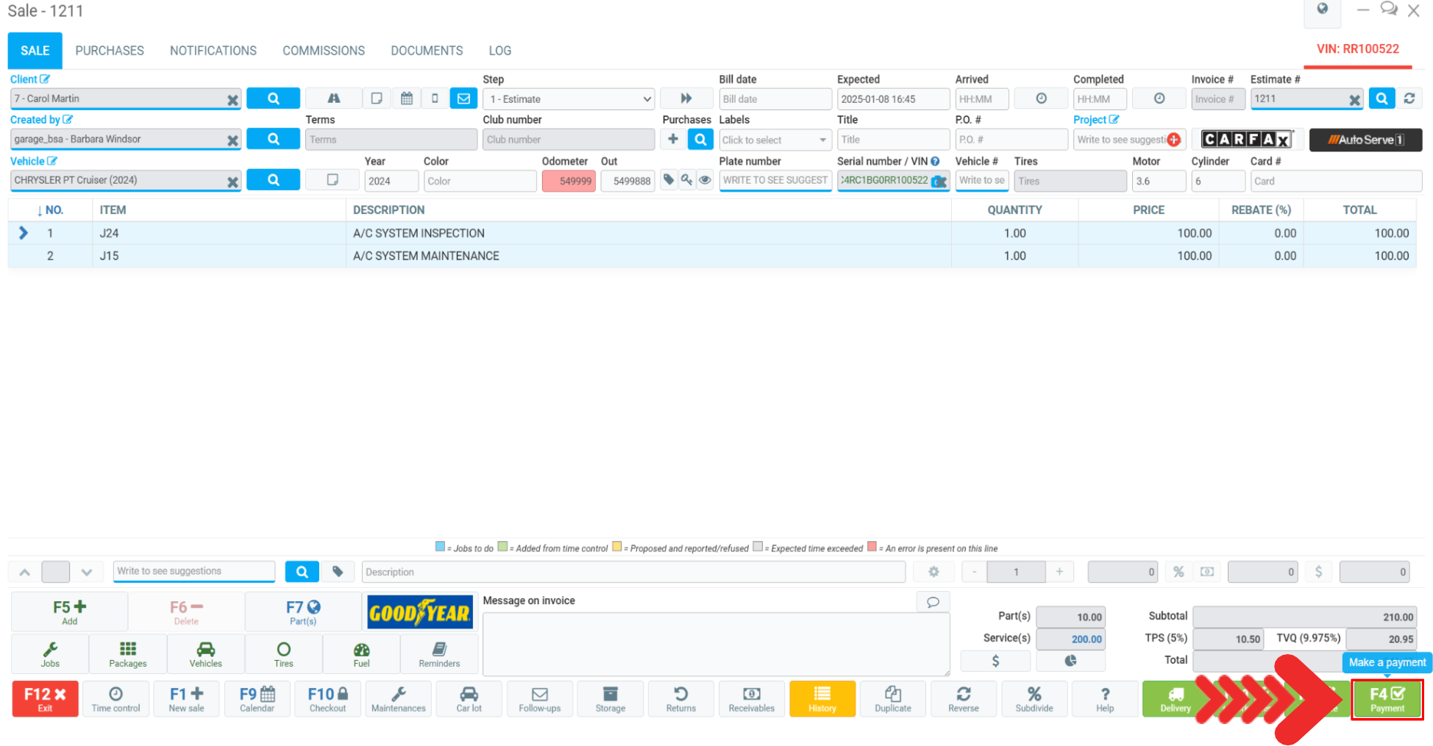This screenshot has height=746, width=1433.
Task: Open the CARFAX report button
Action: [1246, 140]
